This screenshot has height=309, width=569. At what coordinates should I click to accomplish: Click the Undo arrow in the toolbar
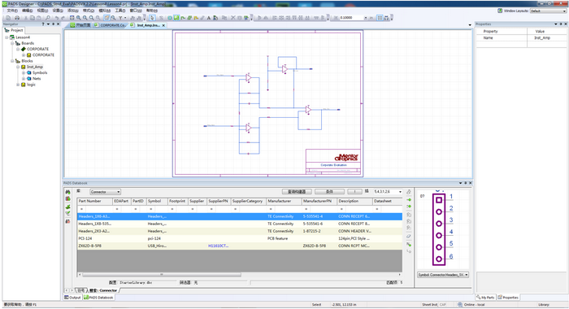click(x=57, y=18)
